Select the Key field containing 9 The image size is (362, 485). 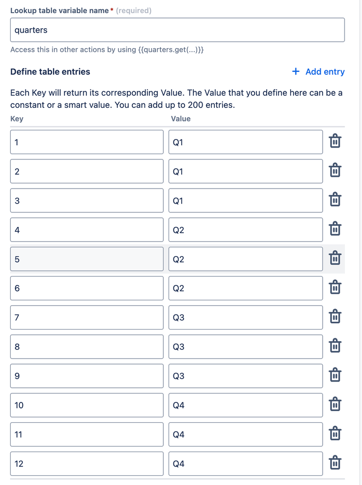86,375
